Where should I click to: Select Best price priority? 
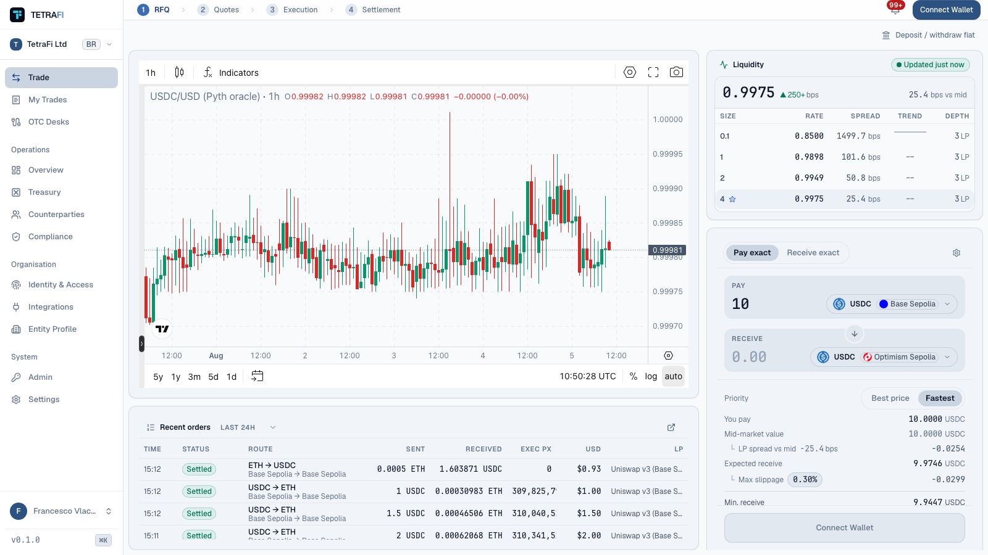(890, 398)
